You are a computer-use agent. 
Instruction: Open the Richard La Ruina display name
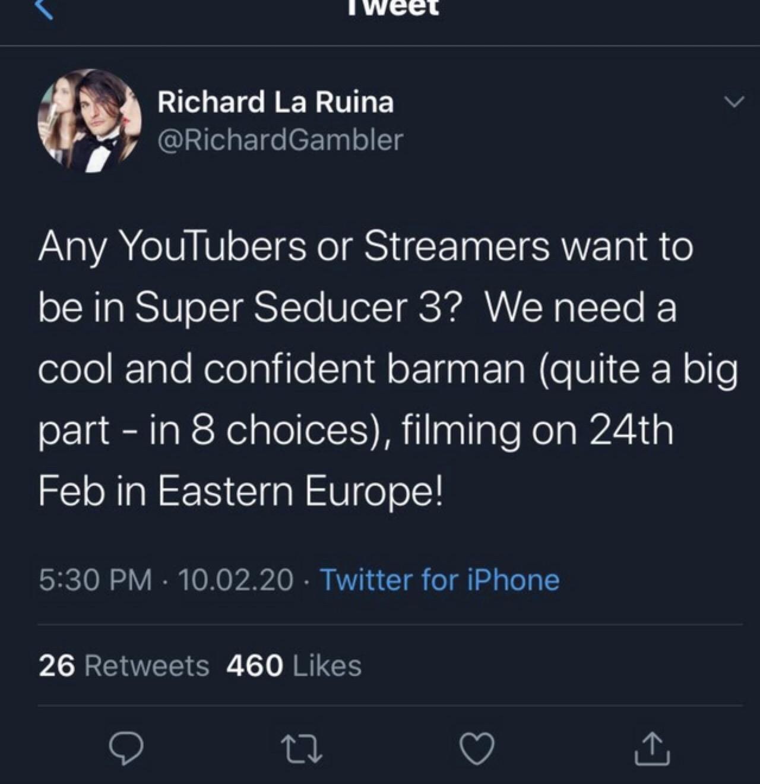pos(275,102)
